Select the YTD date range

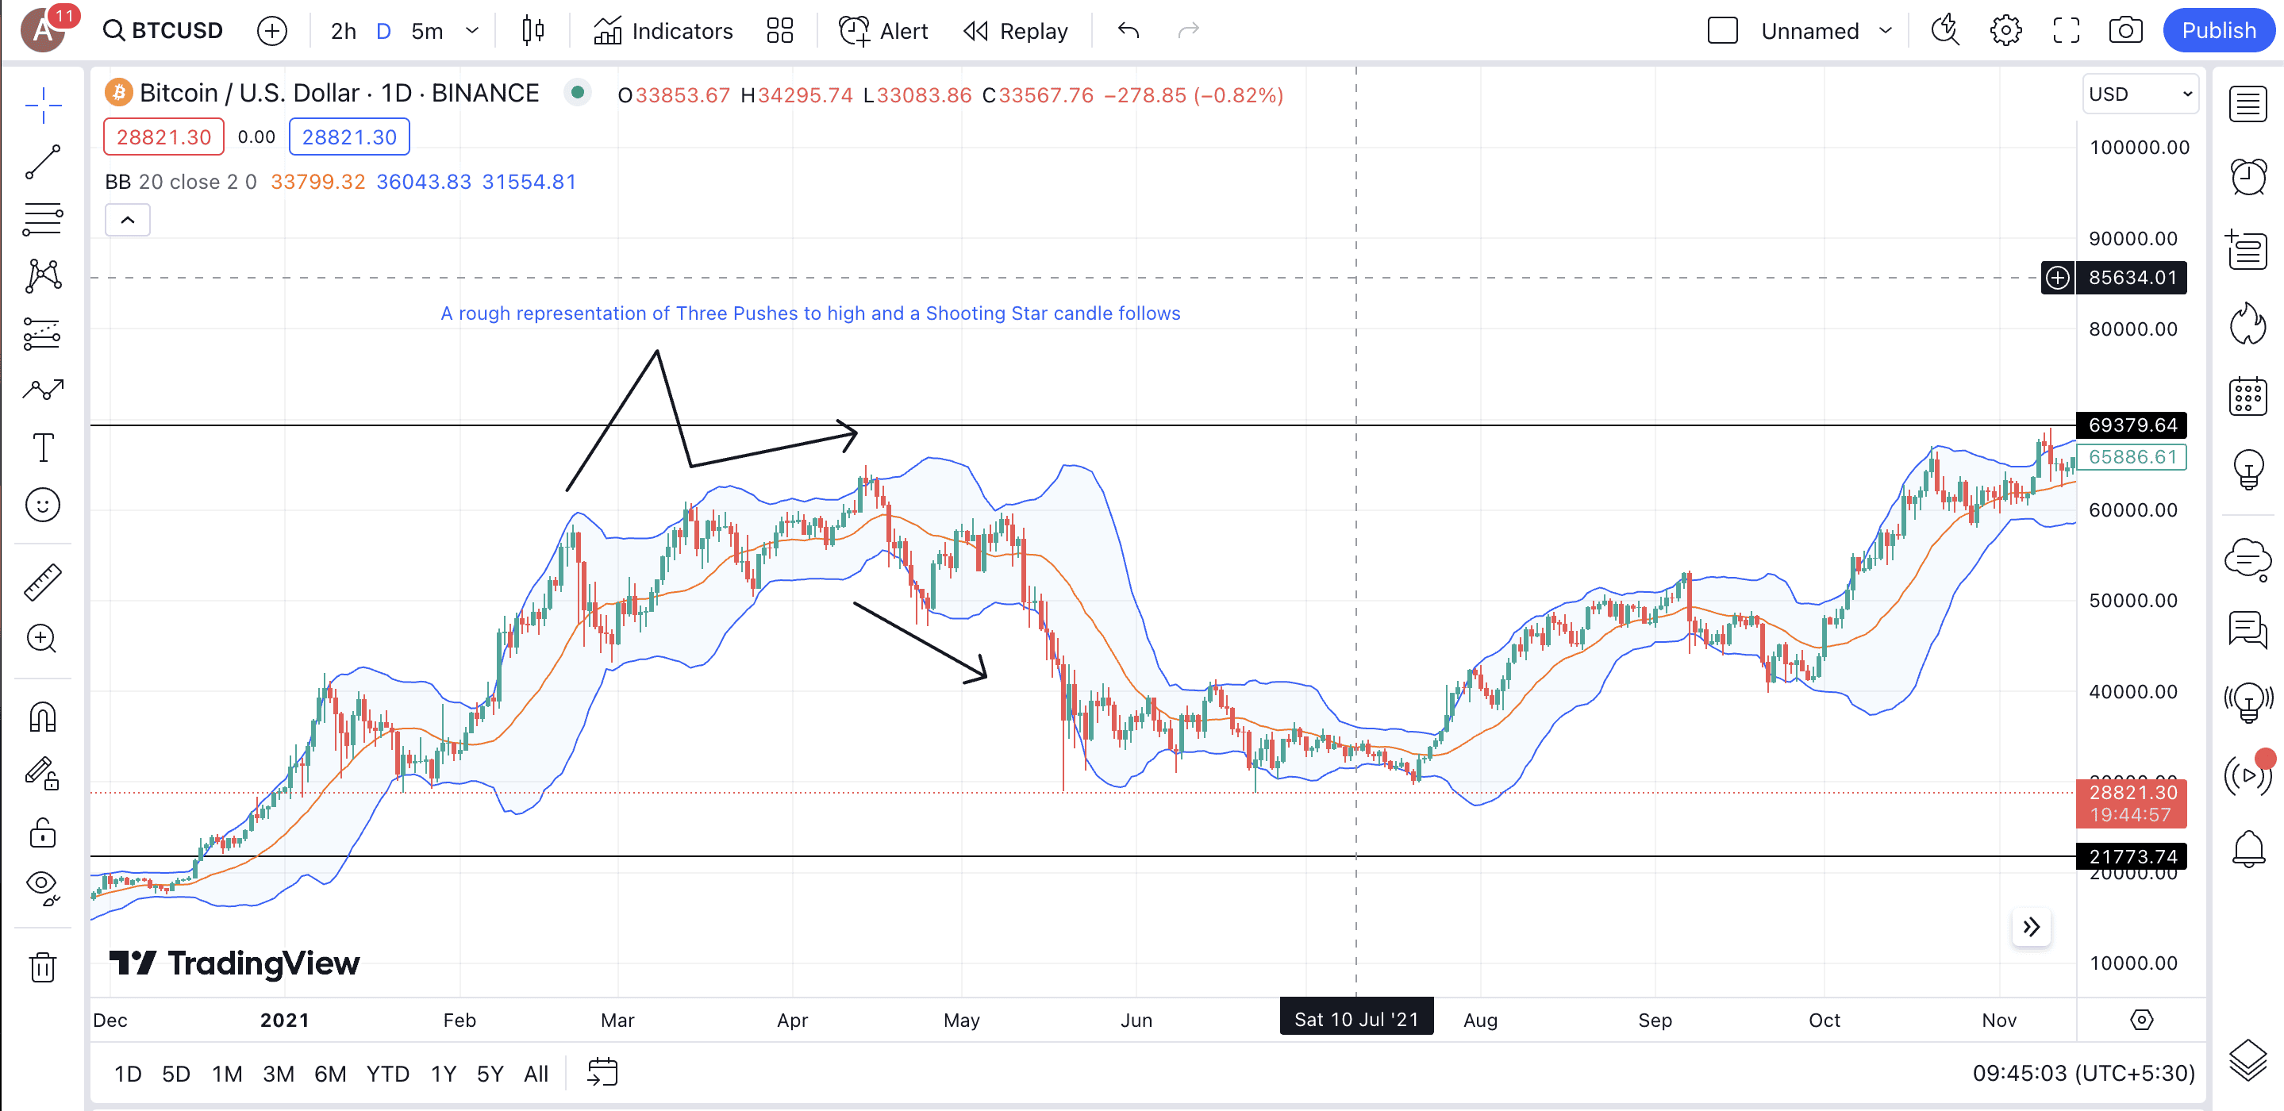pos(387,1074)
